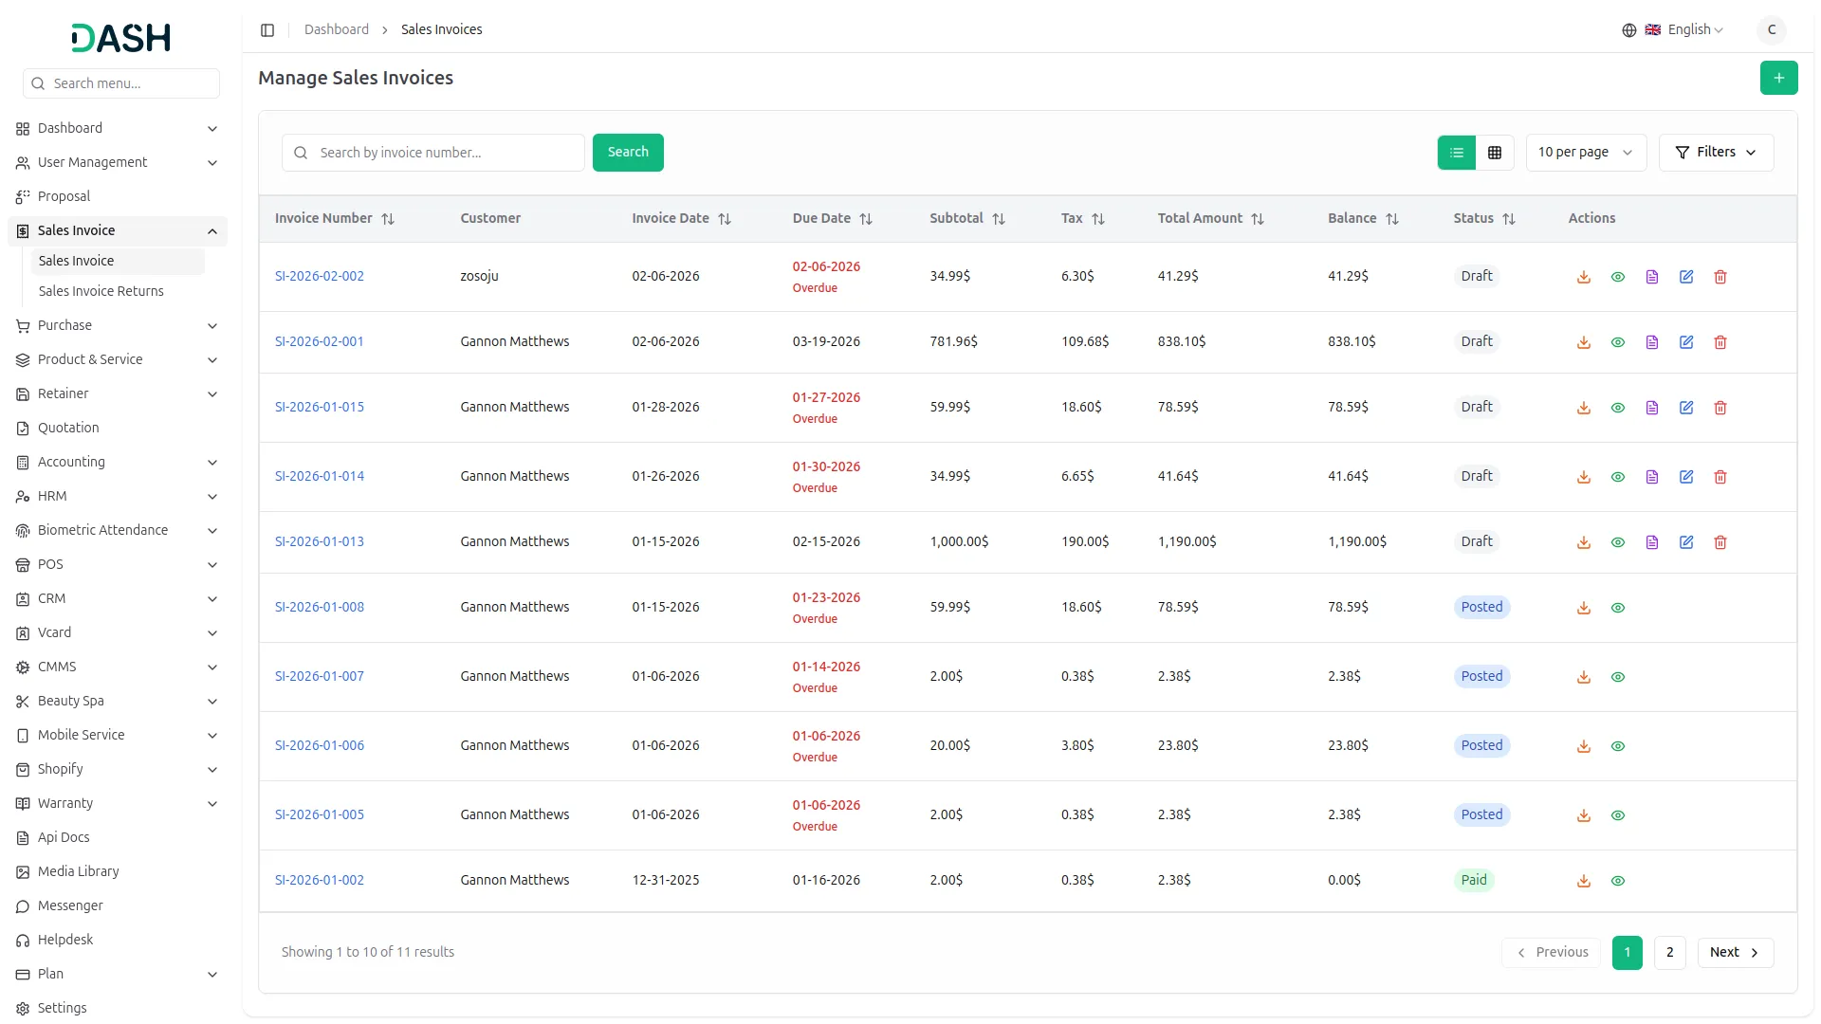Click the purple document icon for SI-2026-01-014
The height and width of the screenshot is (1024, 1821).
point(1651,477)
